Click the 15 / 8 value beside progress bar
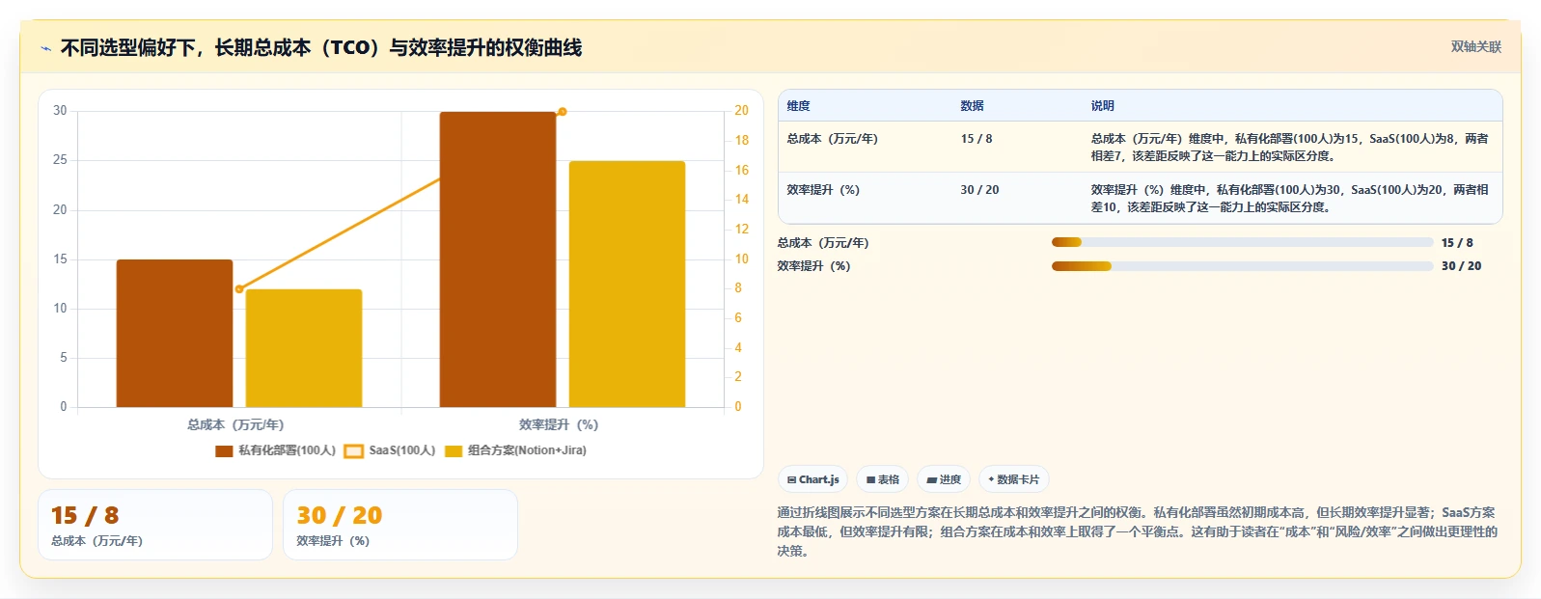The width and height of the screenshot is (1541, 599). pyautogui.click(x=1457, y=243)
